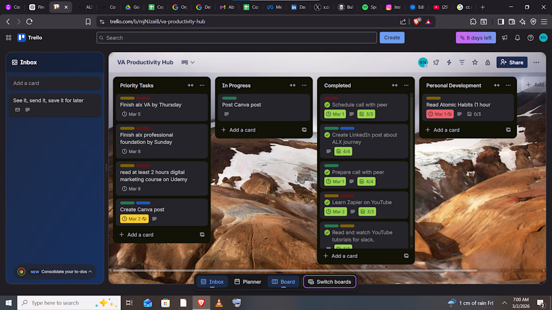Image resolution: width=552 pixels, height=310 pixels.
Task: Create card from template in Completed
Action: (x=406, y=256)
